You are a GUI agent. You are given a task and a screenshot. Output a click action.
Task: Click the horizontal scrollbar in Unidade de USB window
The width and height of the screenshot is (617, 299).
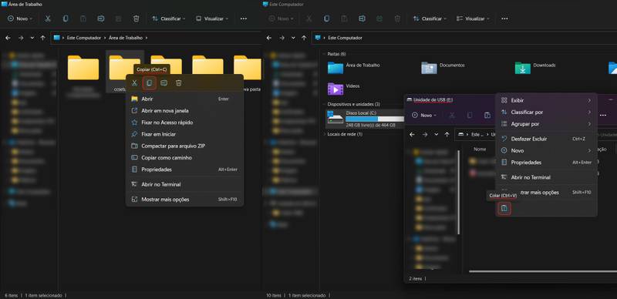tap(543, 271)
